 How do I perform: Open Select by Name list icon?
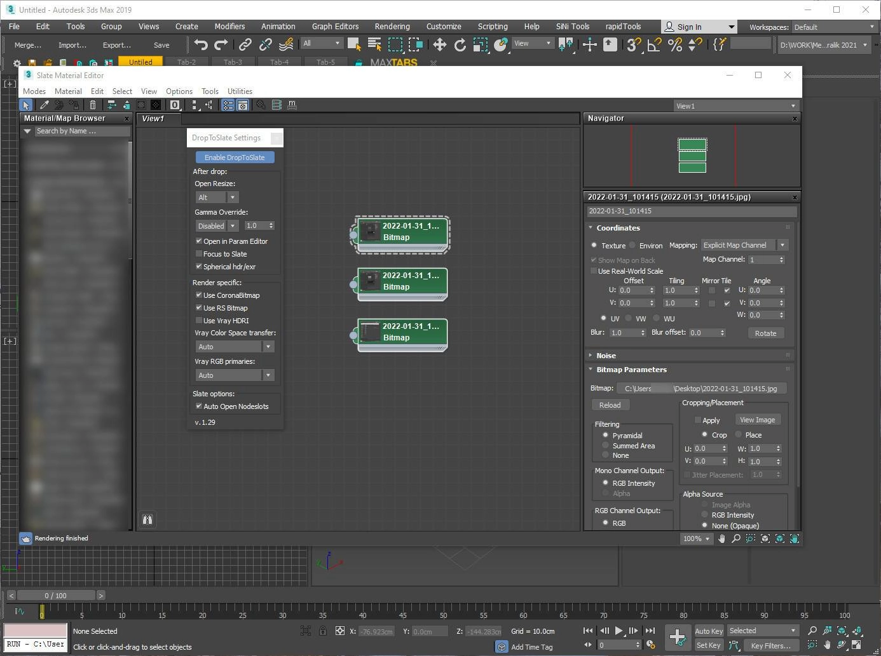pos(374,44)
